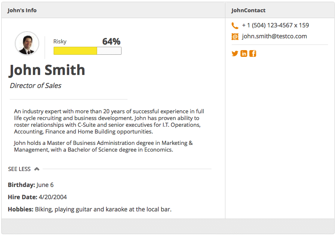Open the Facebook profile icon
The height and width of the screenshot is (235, 336).
(x=253, y=53)
